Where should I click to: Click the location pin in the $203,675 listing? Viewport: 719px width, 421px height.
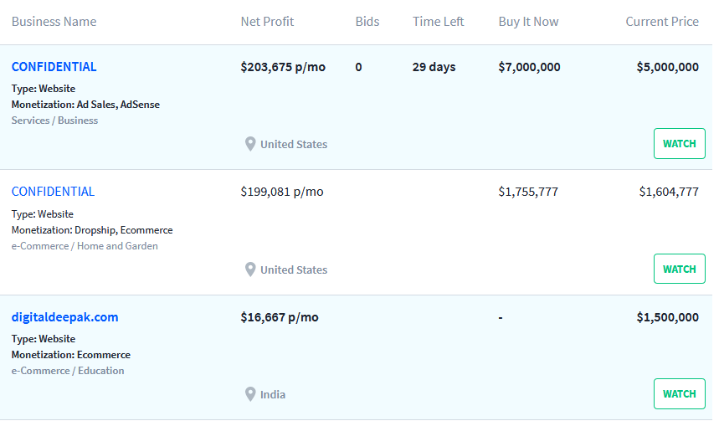coord(250,144)
